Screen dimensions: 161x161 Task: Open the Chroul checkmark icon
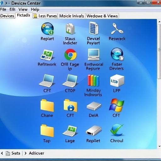pos(117,130)
